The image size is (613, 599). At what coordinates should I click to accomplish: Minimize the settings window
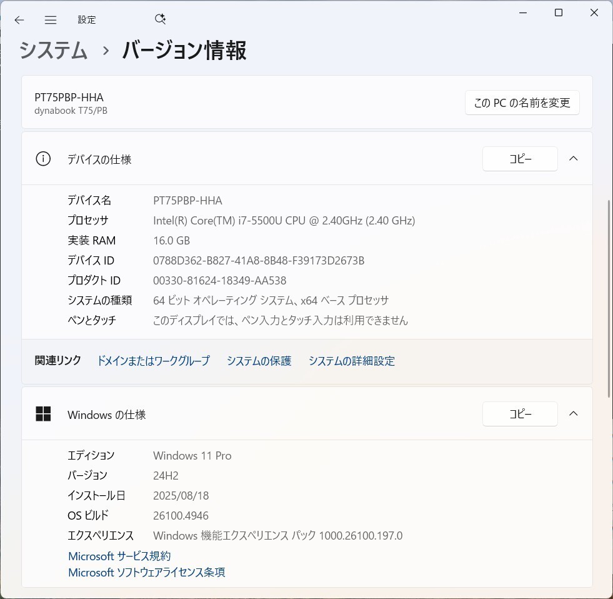pos(522,13)
